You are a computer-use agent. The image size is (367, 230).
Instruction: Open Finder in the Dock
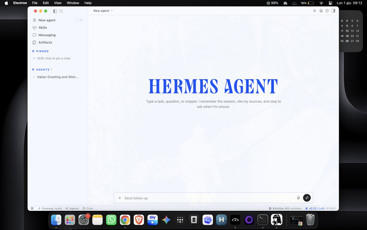(x=56, y=220)
